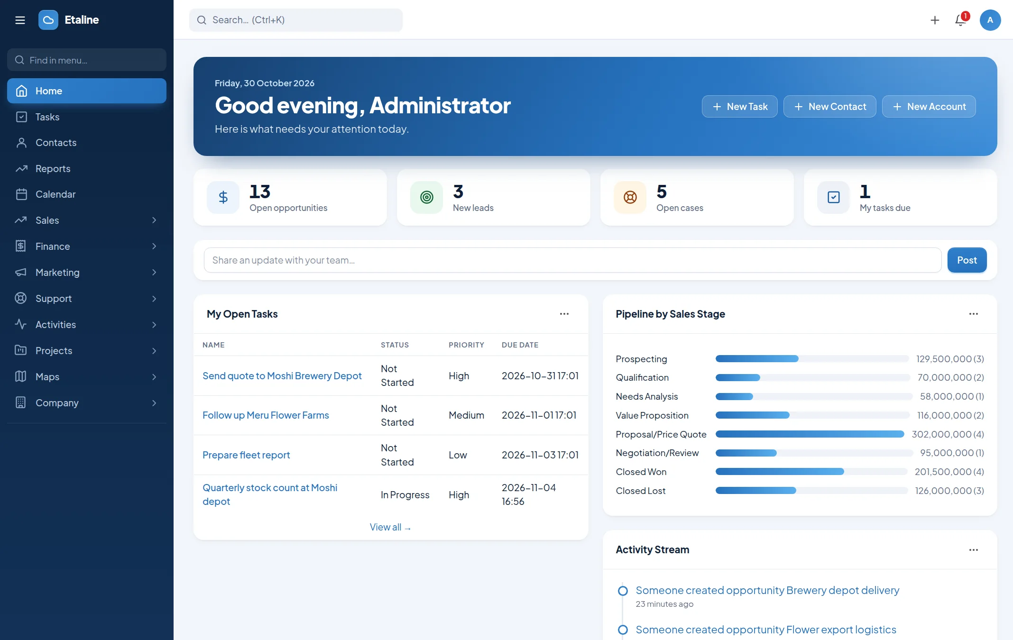Image resolution: width=1013 pixels, height=640 pixels.
Task: Click the Needs Analysis stage label
Action: (x=646, y=396)
